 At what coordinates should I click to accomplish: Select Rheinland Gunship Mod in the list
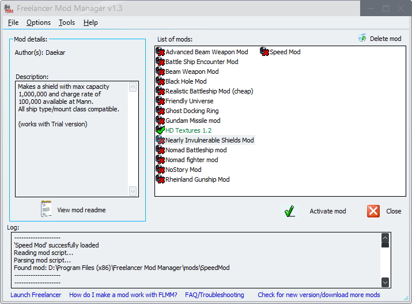(x=197, y=179)
